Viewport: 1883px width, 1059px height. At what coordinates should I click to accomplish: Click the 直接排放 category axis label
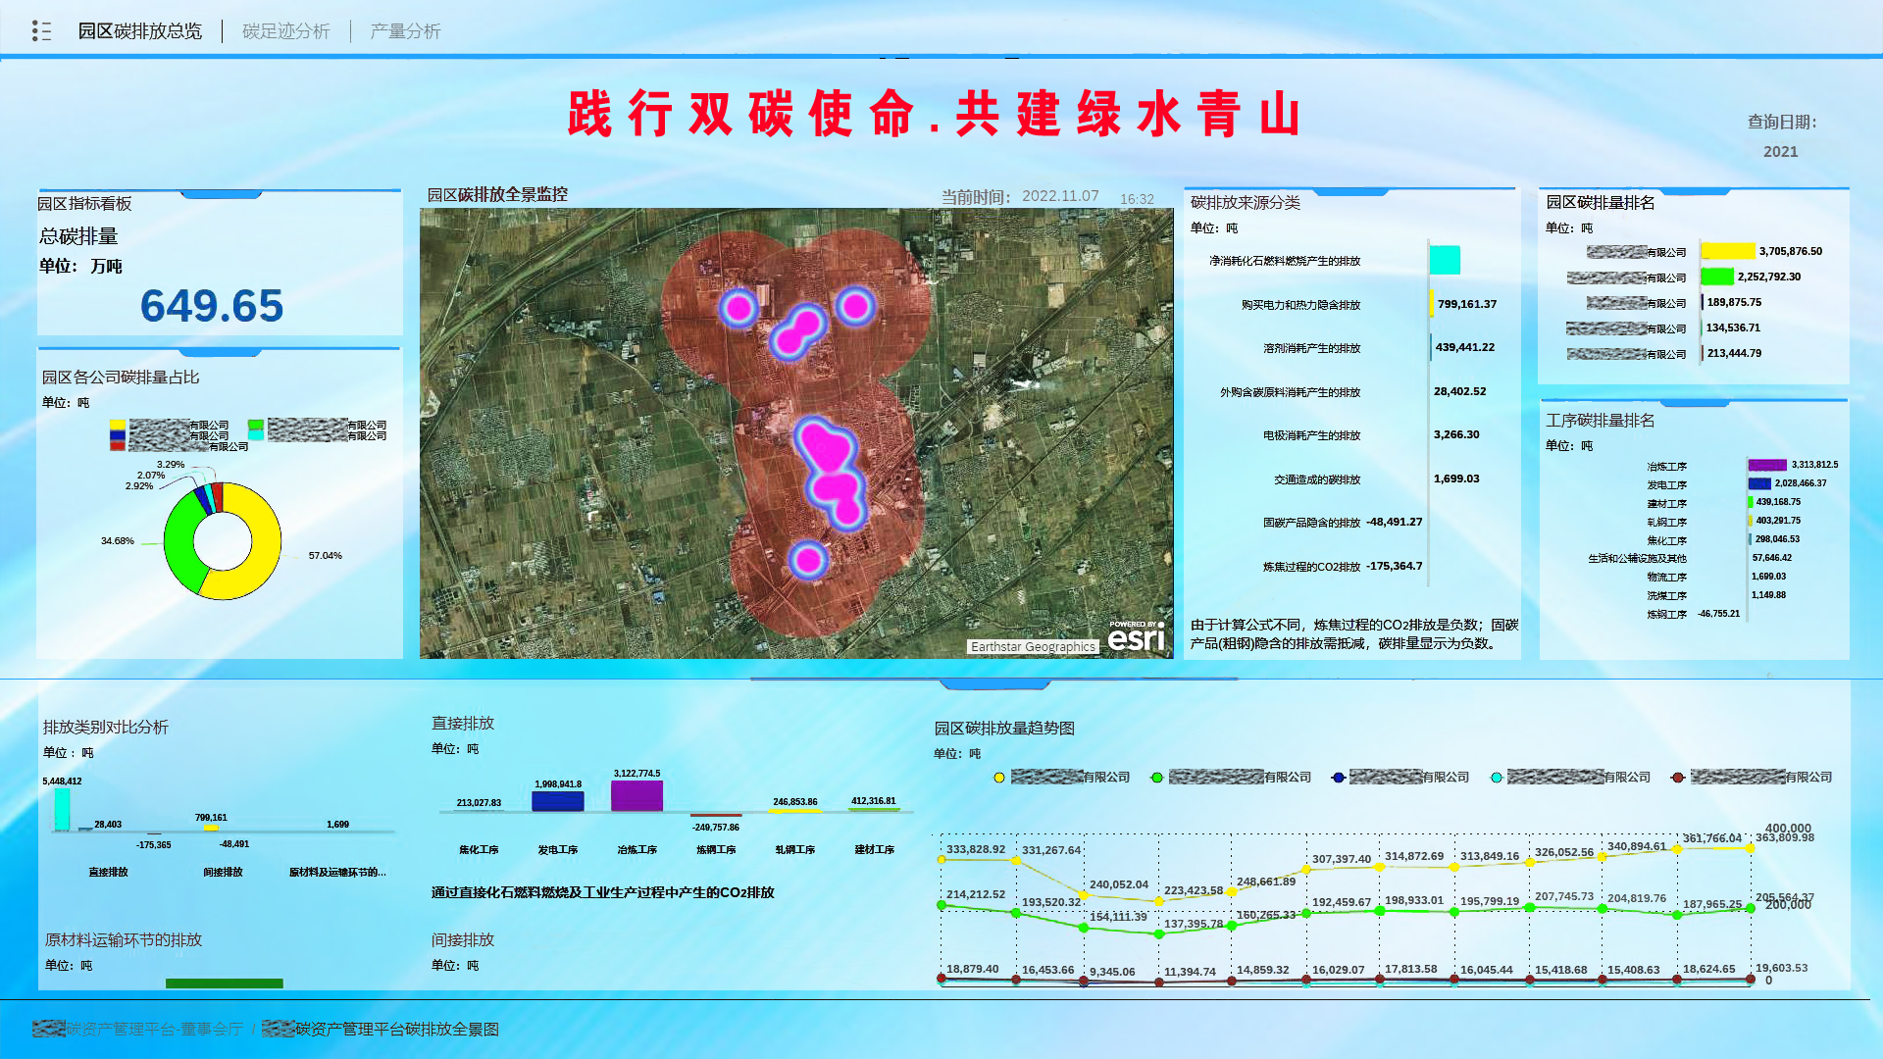(x=108, y=872)
